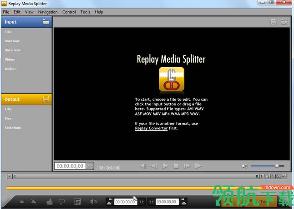Go to previous marker playback button
The width and height of the screenshot is (294, 209).
(143, 166)
